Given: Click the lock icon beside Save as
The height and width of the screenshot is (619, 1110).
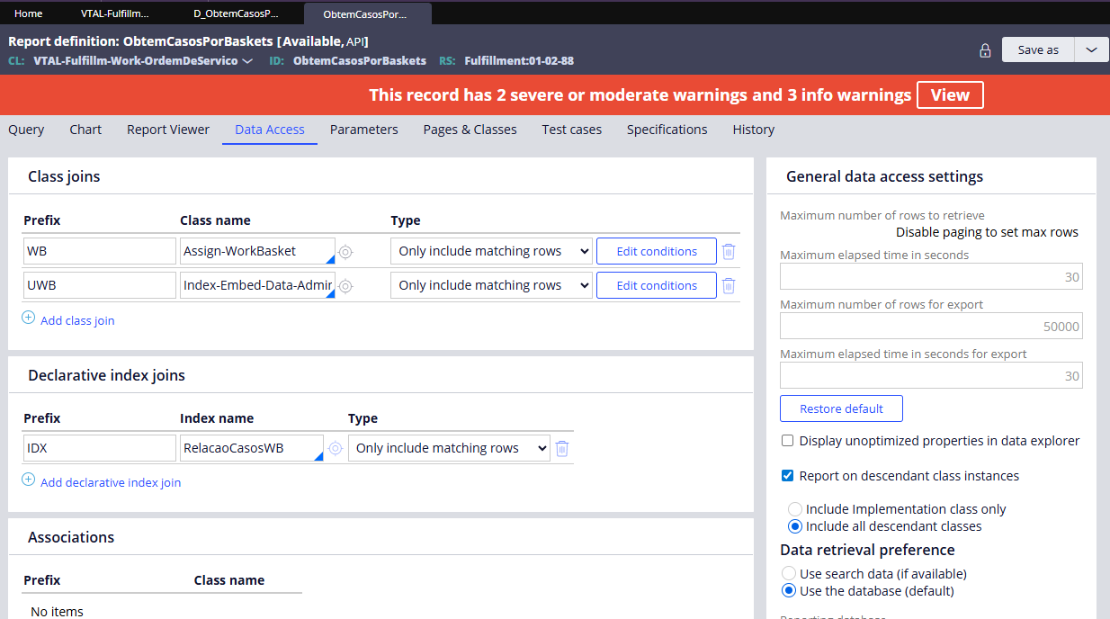Looking at the screenshot, I should [985, 50].
